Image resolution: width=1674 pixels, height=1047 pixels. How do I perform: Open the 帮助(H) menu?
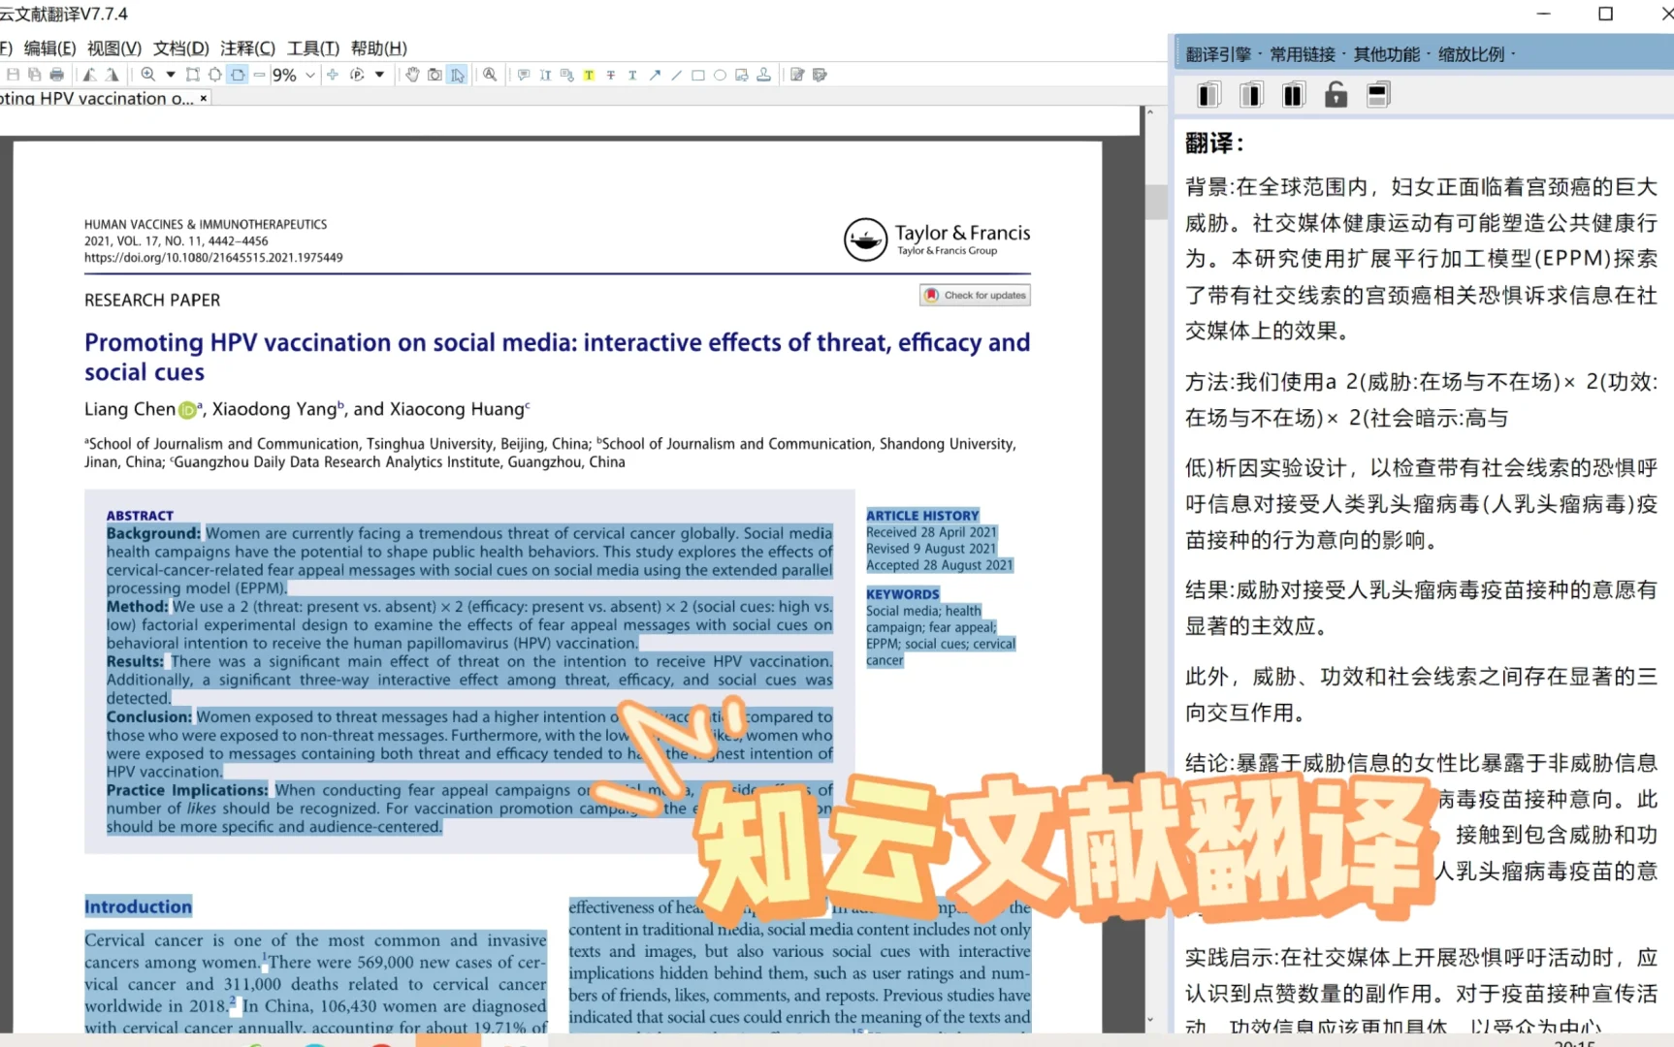(x=379, y=48)
